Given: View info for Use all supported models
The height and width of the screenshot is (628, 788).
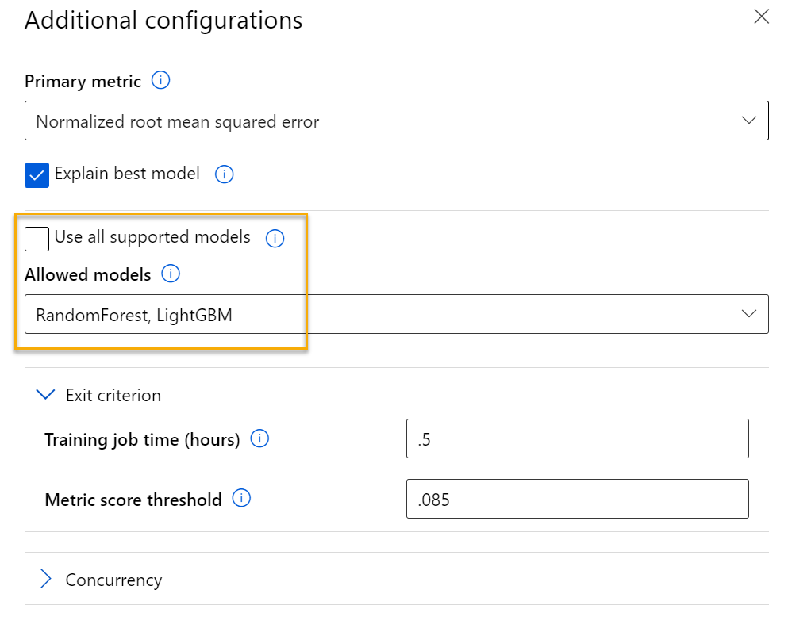Looking at the screenshot, I should point(275,238).
